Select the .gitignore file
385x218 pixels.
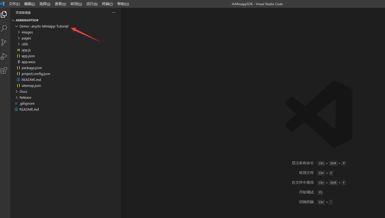[27, 103]
